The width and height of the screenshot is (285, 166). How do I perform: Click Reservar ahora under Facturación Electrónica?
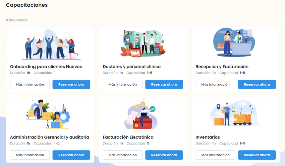click(x=164, y=155)
